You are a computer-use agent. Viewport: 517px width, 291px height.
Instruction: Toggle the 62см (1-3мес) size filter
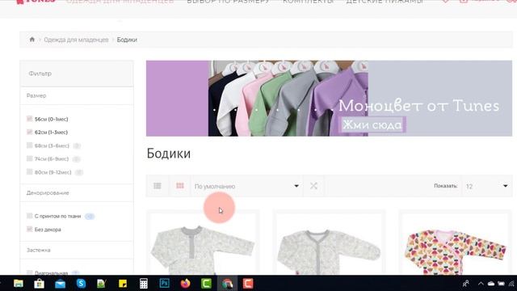click(x=29, y=132)
